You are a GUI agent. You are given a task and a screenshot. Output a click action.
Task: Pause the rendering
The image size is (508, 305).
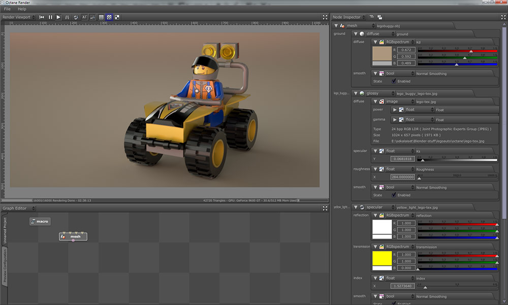(x=50, y=17)
